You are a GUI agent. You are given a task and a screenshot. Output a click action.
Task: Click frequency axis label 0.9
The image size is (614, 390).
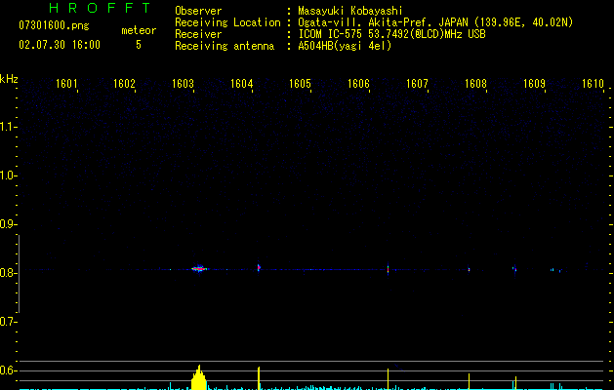(8, 224)
